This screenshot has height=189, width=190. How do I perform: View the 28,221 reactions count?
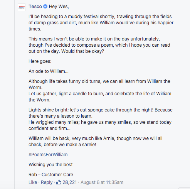coord(70,182)
